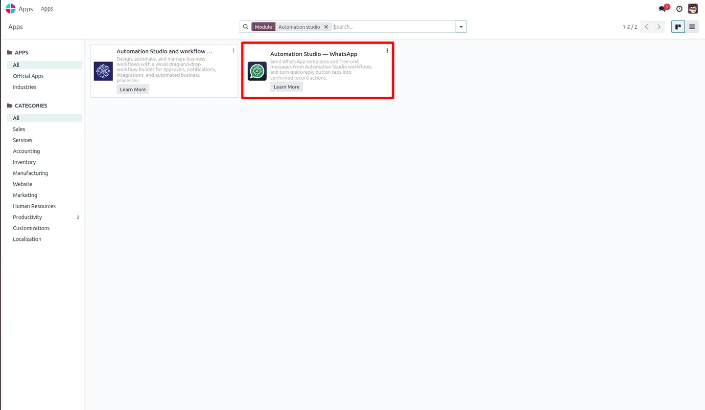The width and height of the screenshot is (705, 410).
Task: Click the 1-2 / 2 pager counter
Action: (630, 27)
